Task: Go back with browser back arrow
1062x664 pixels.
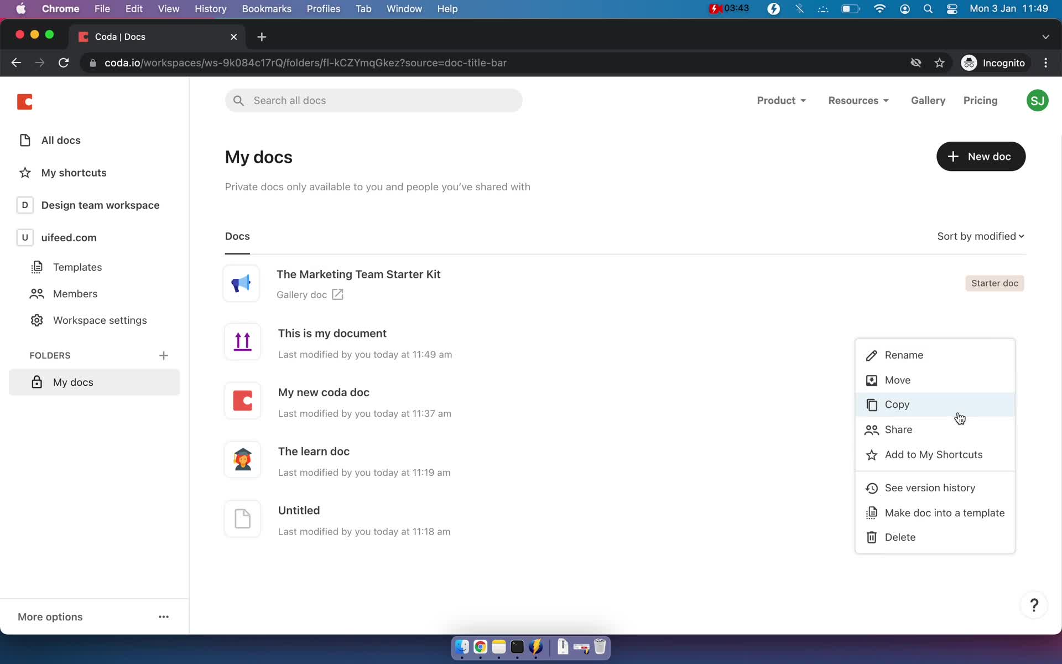Action: (x=16, y=63)
